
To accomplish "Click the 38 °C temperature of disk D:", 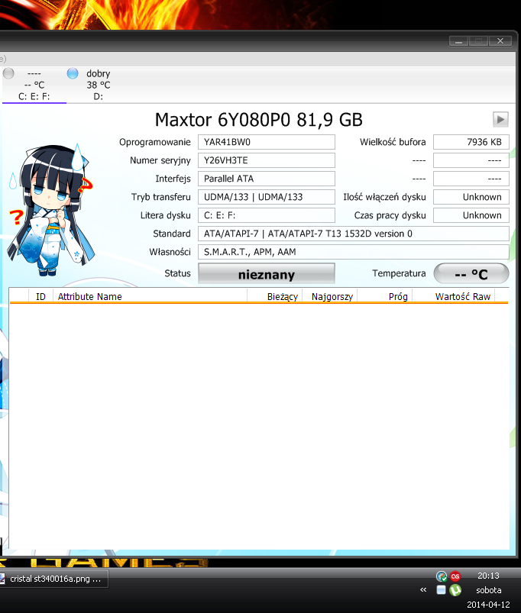I will pyautogui.click(x=99, y=85).
